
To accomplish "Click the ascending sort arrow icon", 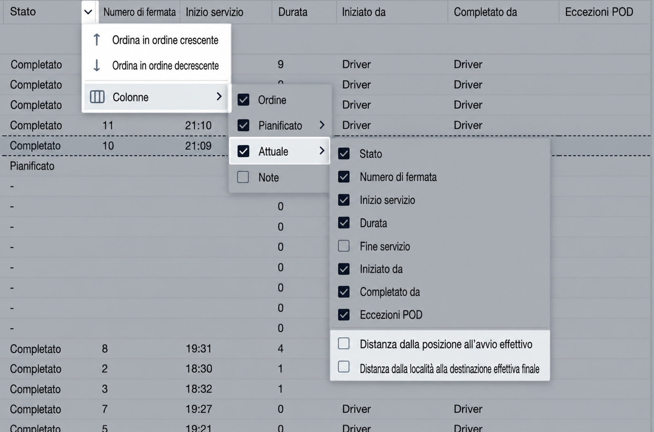I will [97, 40].
